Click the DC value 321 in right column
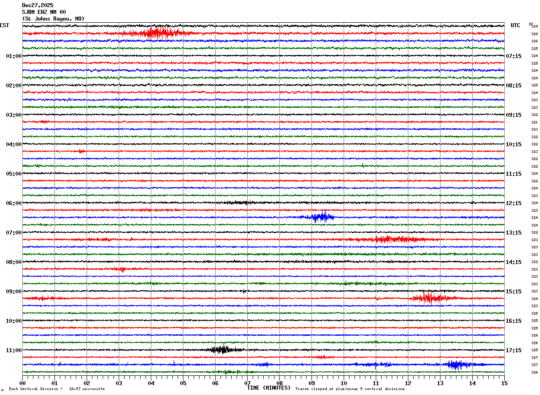 (534, 122)
